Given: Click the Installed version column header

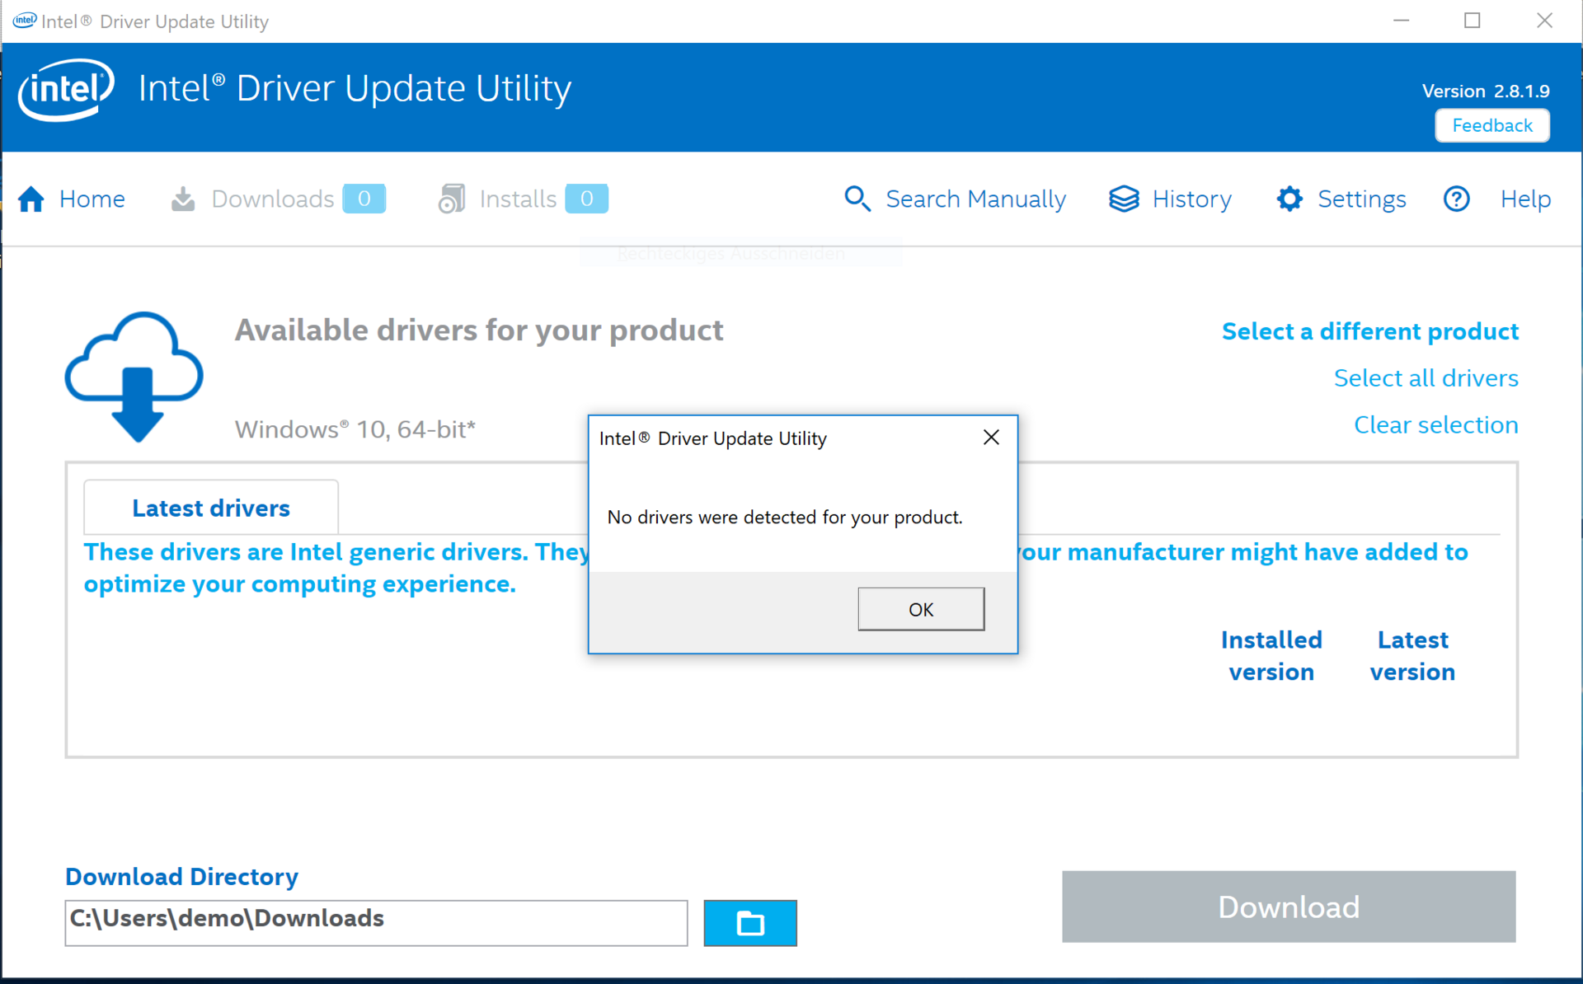Looking at the screenshot, I should pos(1271,656).
